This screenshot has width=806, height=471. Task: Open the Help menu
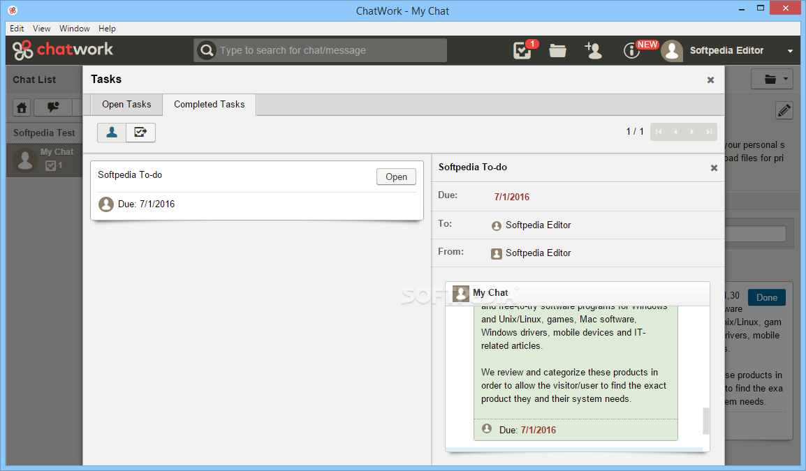(107, 29)
